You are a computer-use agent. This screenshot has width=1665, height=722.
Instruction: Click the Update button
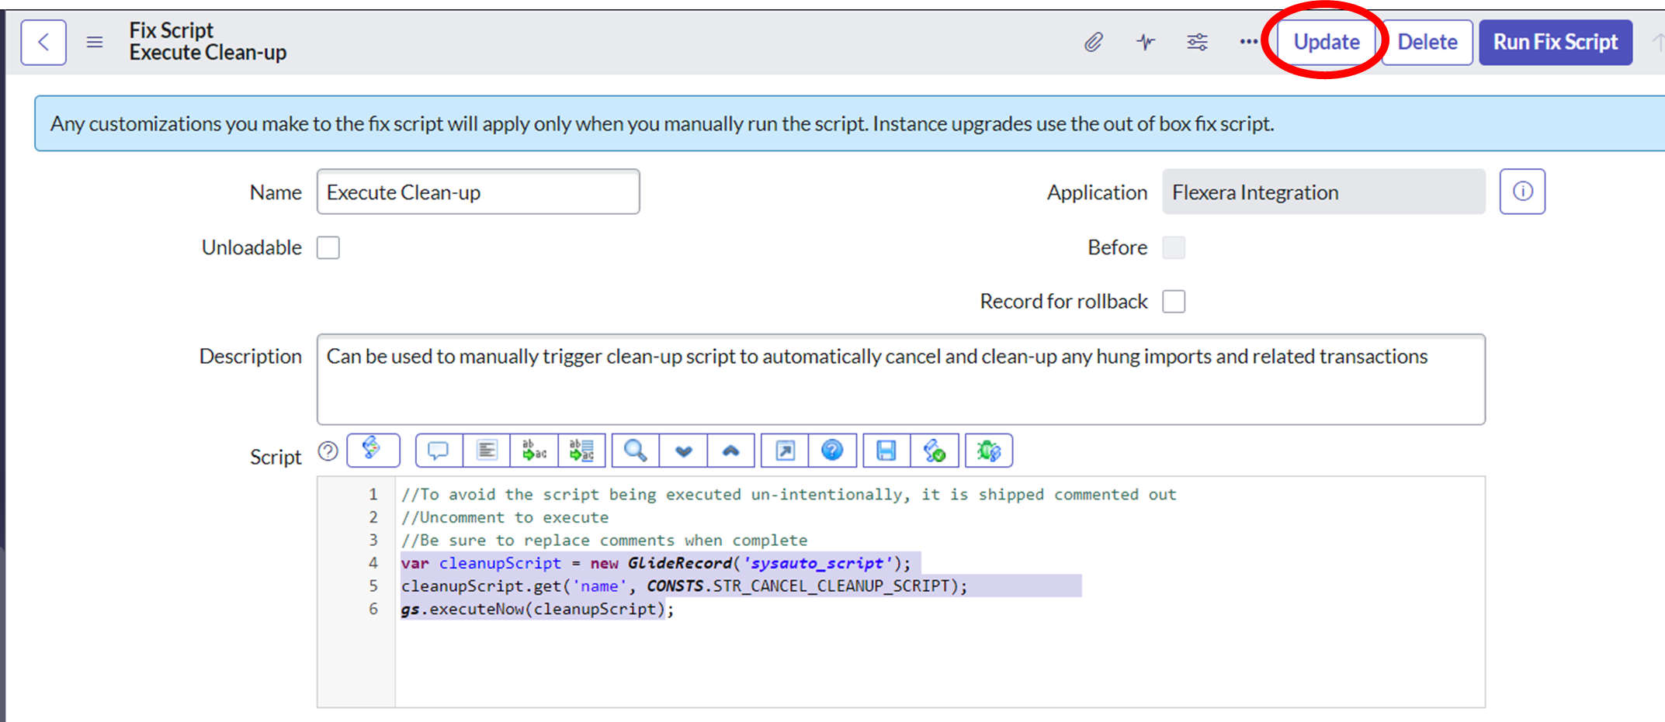[1327, 42]
